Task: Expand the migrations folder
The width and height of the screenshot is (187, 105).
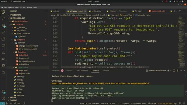Action: 21,30
